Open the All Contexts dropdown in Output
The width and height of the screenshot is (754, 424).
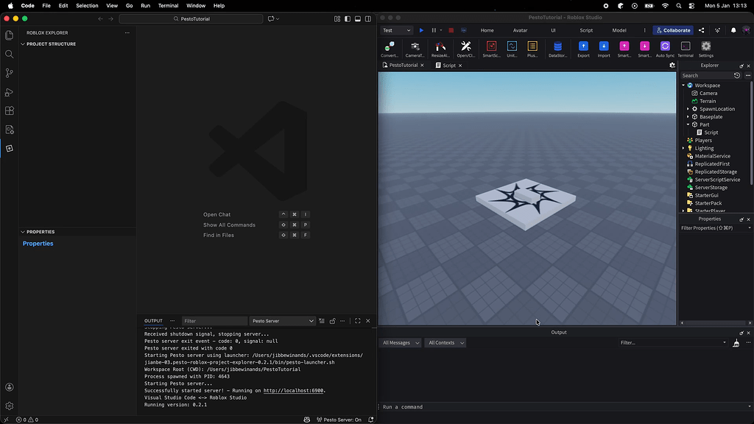[x=445, y=342]
